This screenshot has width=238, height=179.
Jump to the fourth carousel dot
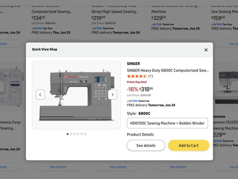point(78,134)
